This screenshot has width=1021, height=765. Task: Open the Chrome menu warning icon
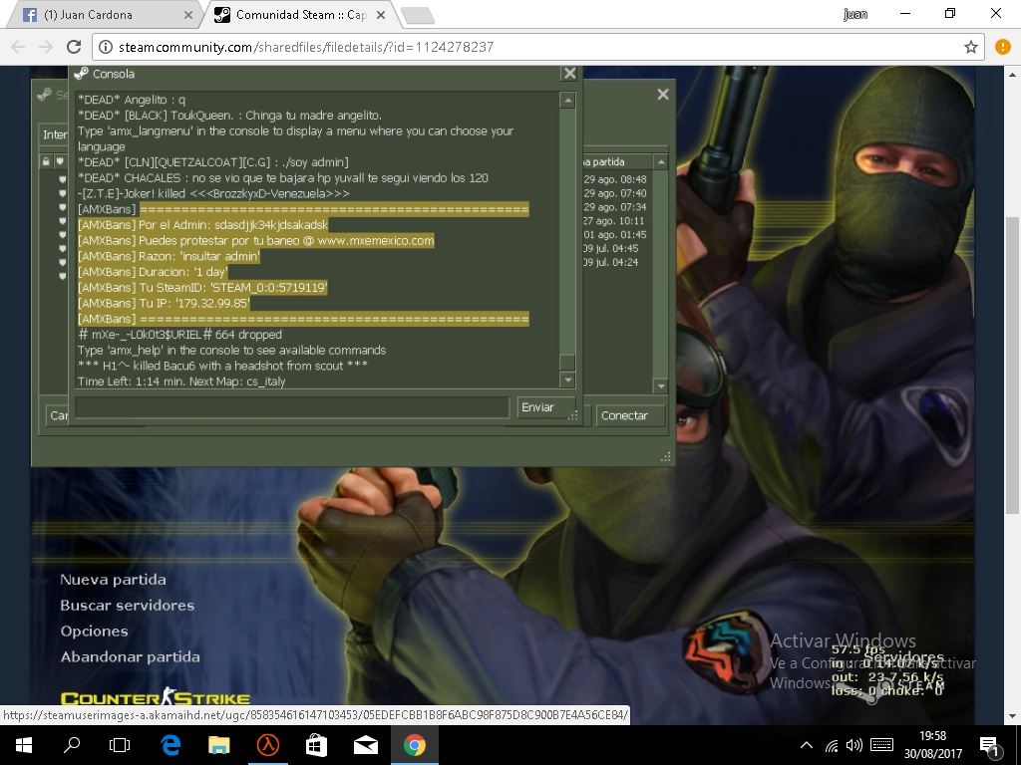click(1003, 47)
